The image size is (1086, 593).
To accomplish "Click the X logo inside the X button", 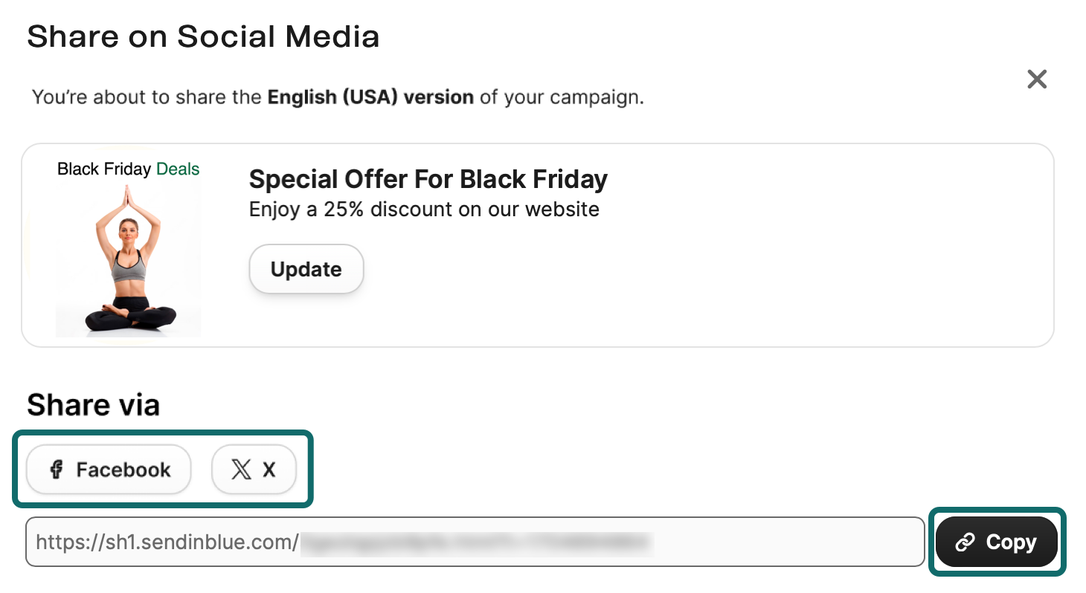I will click(x=240, y=469).
